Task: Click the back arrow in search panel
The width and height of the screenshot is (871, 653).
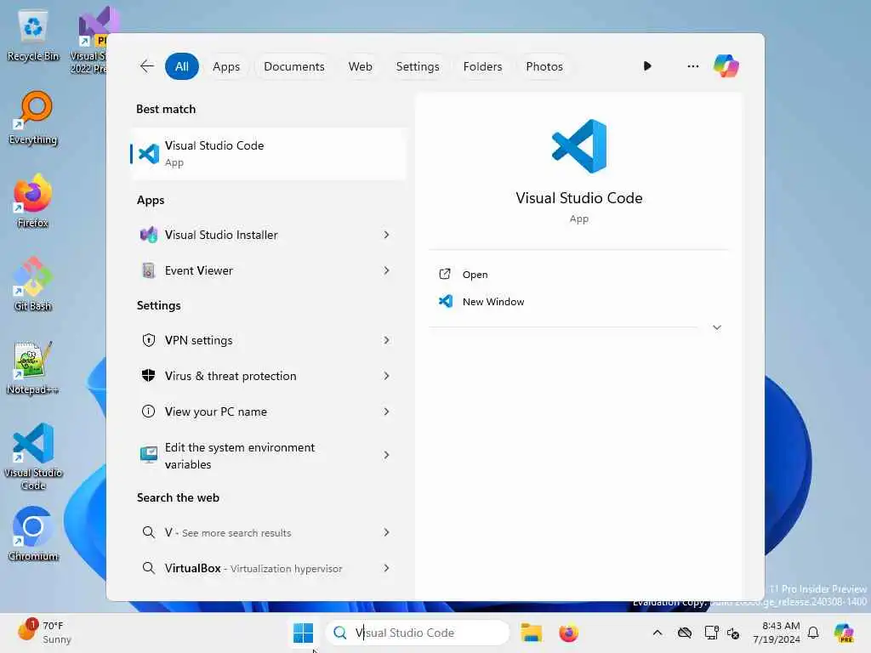Action: [146, 66]
